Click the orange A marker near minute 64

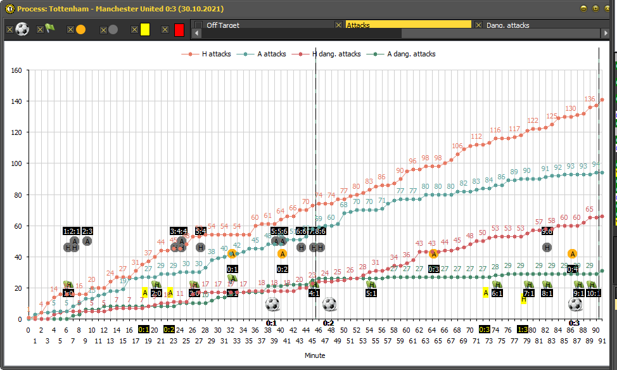(x=433, y=254)
